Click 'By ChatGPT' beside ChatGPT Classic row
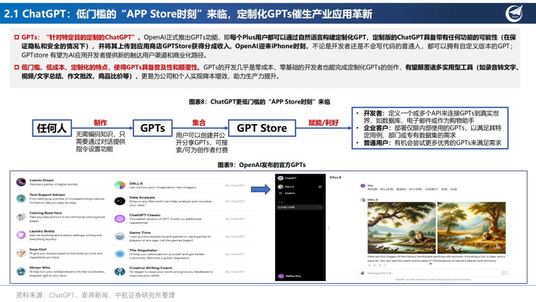 (235, 219)
